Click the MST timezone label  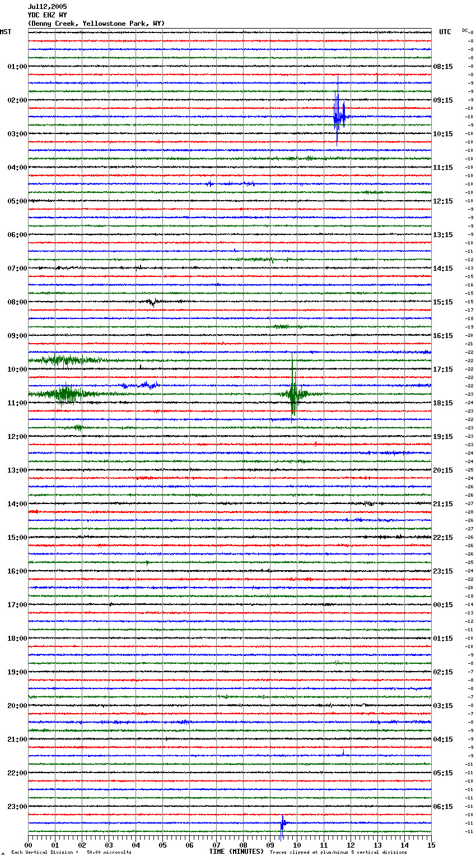[x=6, y=32]
